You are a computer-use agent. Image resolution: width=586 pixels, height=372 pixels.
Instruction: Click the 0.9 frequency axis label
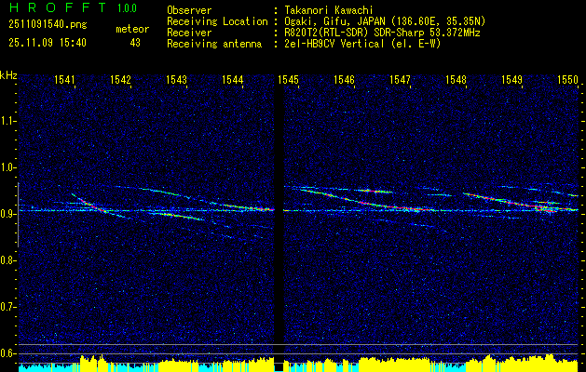click(7, 214)
